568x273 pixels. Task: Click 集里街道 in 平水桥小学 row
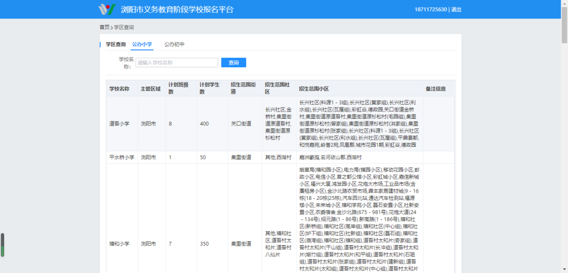(241, 157)
